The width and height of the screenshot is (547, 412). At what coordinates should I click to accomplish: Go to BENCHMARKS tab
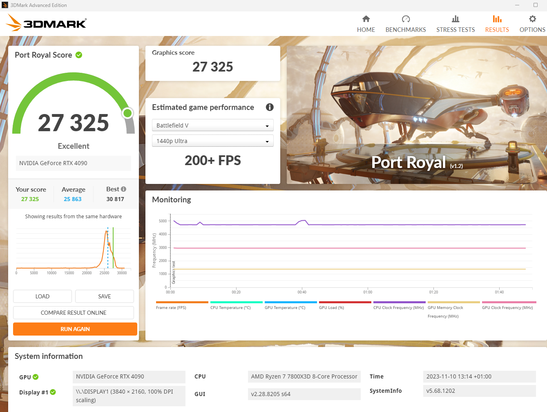406,24
